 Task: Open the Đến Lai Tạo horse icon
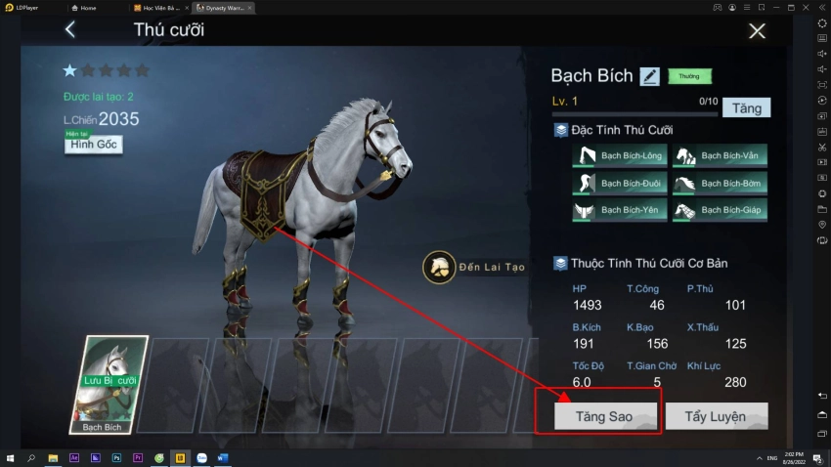tap(439, 267)
